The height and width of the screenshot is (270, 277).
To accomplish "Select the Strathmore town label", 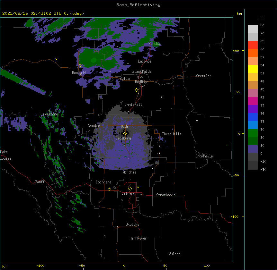I will tap(166, 195).
